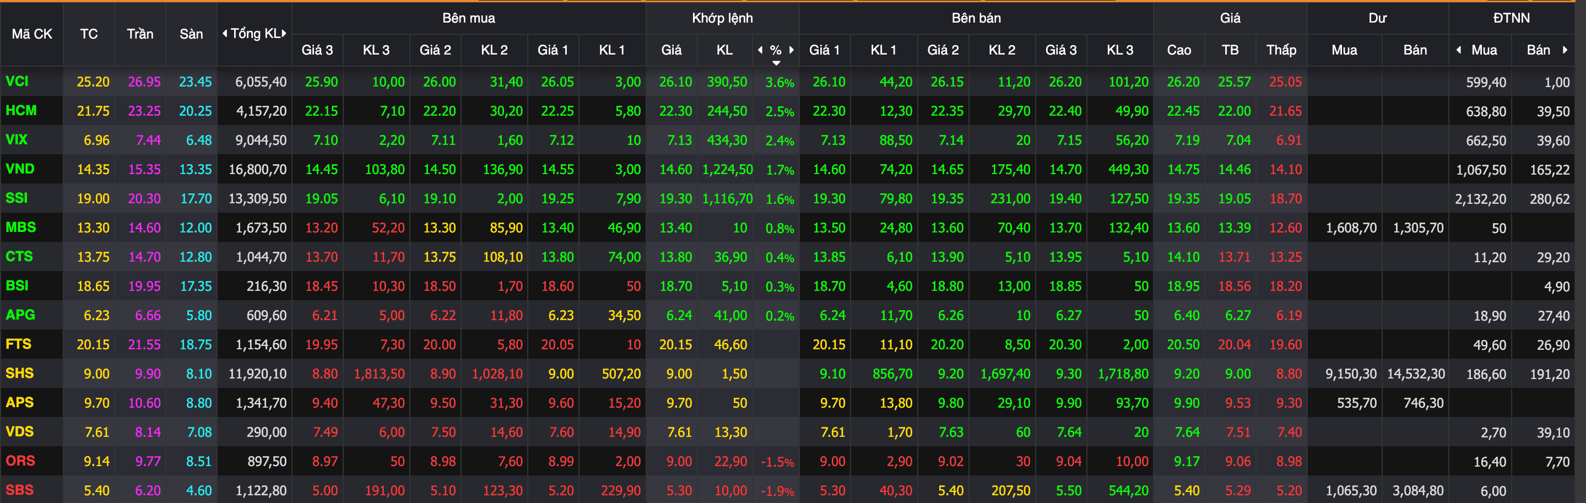The image size is (1586, 503).
Task: Open stock symbol FTS
Action: 19,344
